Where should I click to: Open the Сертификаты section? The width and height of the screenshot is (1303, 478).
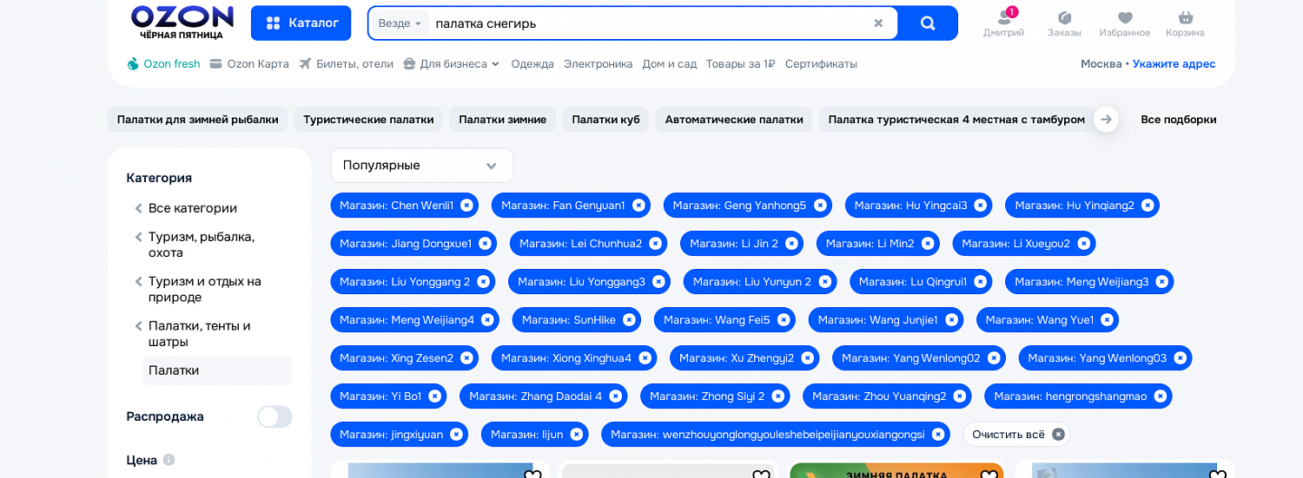[821, 63]
